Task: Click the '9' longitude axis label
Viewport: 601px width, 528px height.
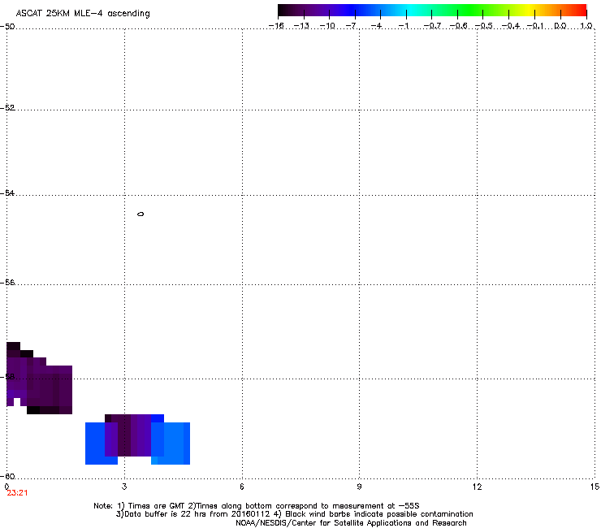Action: (359, 487)
